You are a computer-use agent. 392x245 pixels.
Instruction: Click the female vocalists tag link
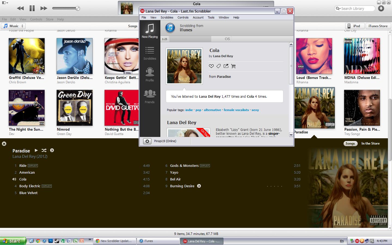click(236, 110)
